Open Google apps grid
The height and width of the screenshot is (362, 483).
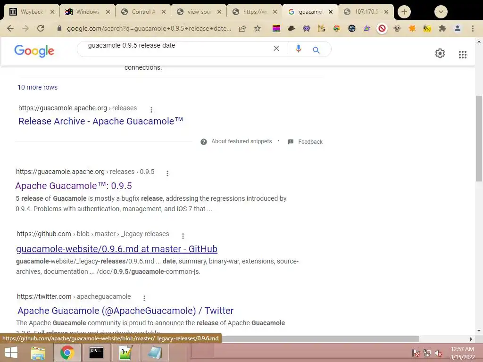click(462, 55)
